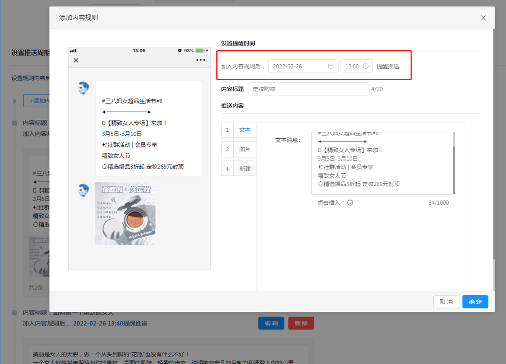This screenshot has width=506, height=364.
Task: Click the background page product thumbnail
Action: point(39,257)
